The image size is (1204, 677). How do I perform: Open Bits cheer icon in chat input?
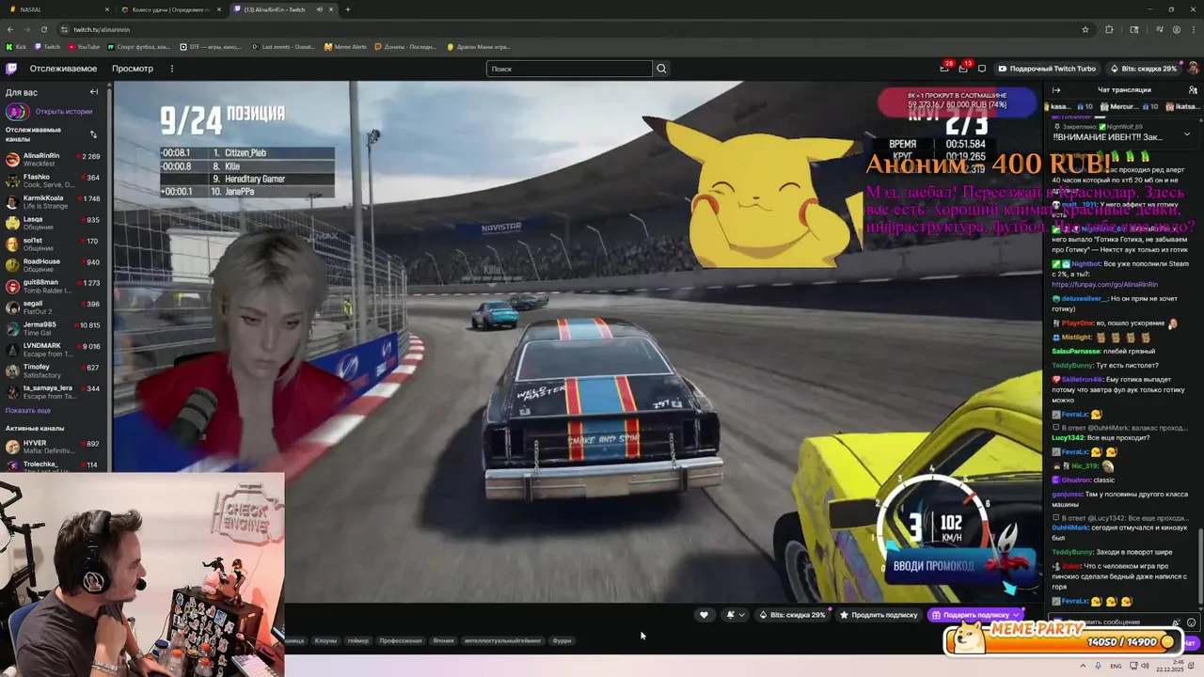1177,622
